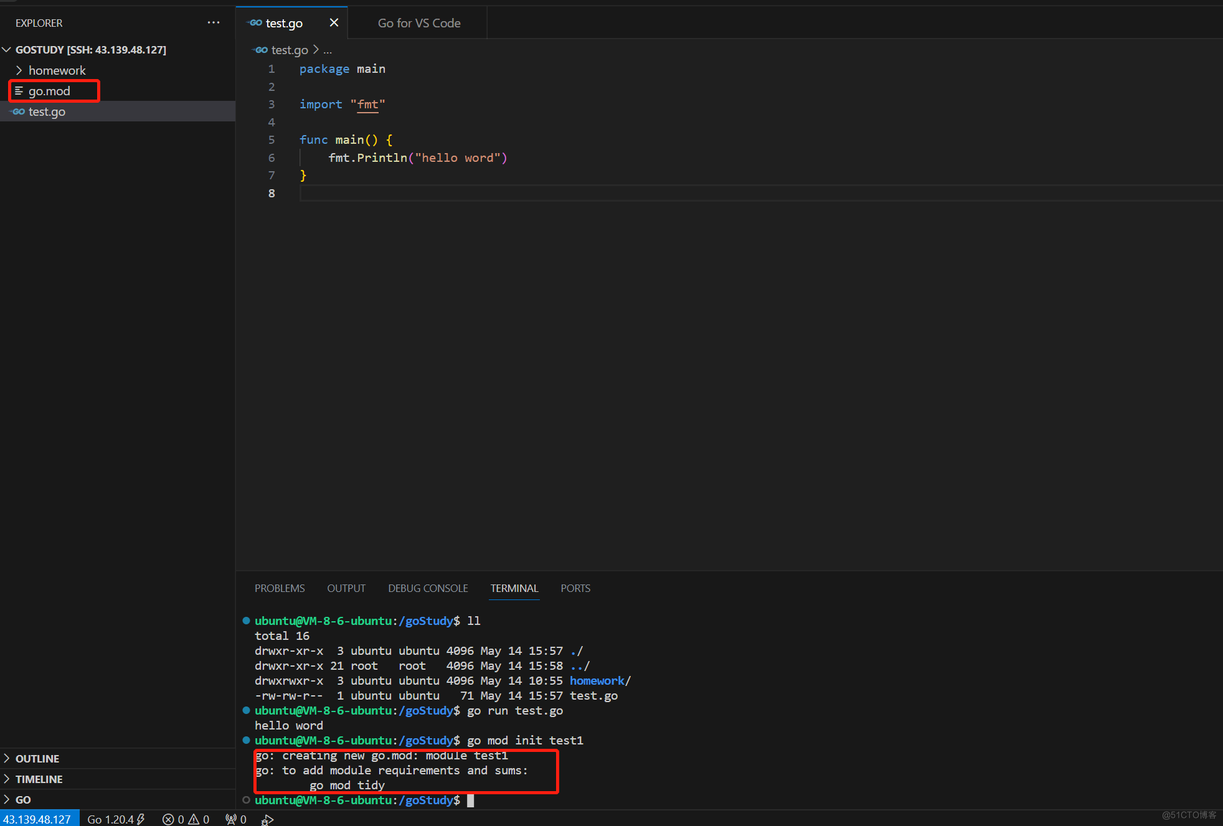Click the test.go breadcrumb item
Image resolution: width=1223 pixels, height=826 pixels.
tap(290, 50)
